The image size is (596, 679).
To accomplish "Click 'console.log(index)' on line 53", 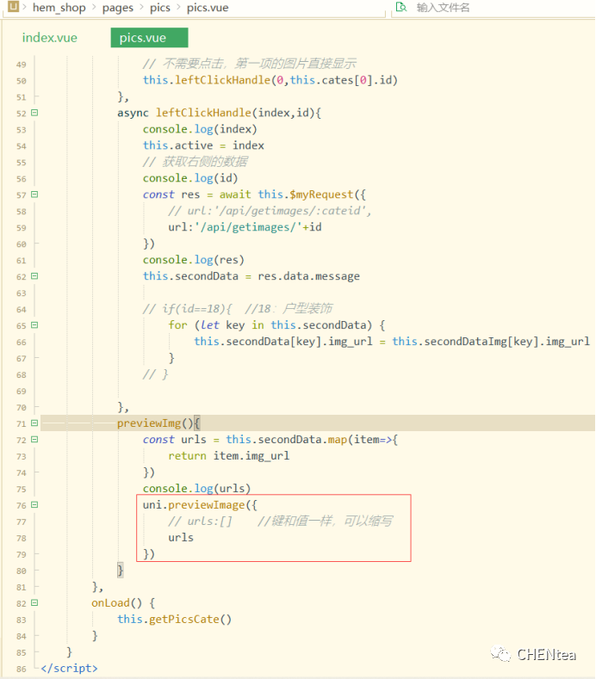I will 200,129.
